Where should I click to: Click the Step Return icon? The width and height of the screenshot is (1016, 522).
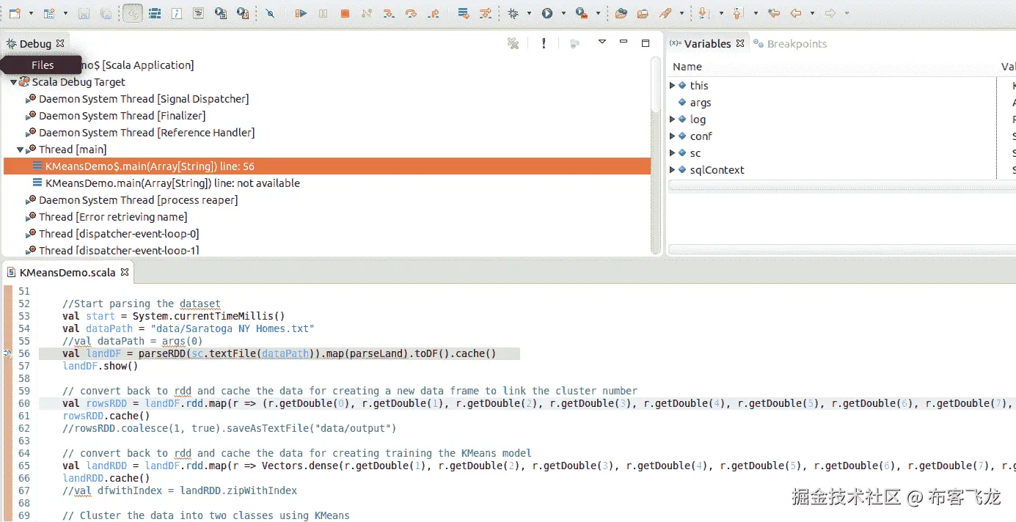(x=434, y=13)
